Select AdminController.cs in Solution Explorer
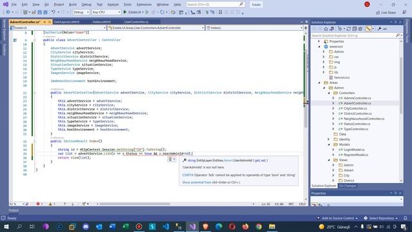The image size is (412, 232). (357, 98)
